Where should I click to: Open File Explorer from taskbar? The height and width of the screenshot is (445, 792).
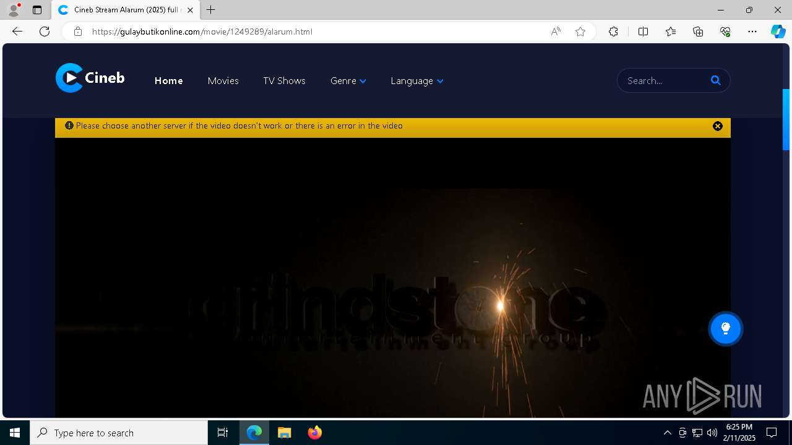click(x=284, y=433)
